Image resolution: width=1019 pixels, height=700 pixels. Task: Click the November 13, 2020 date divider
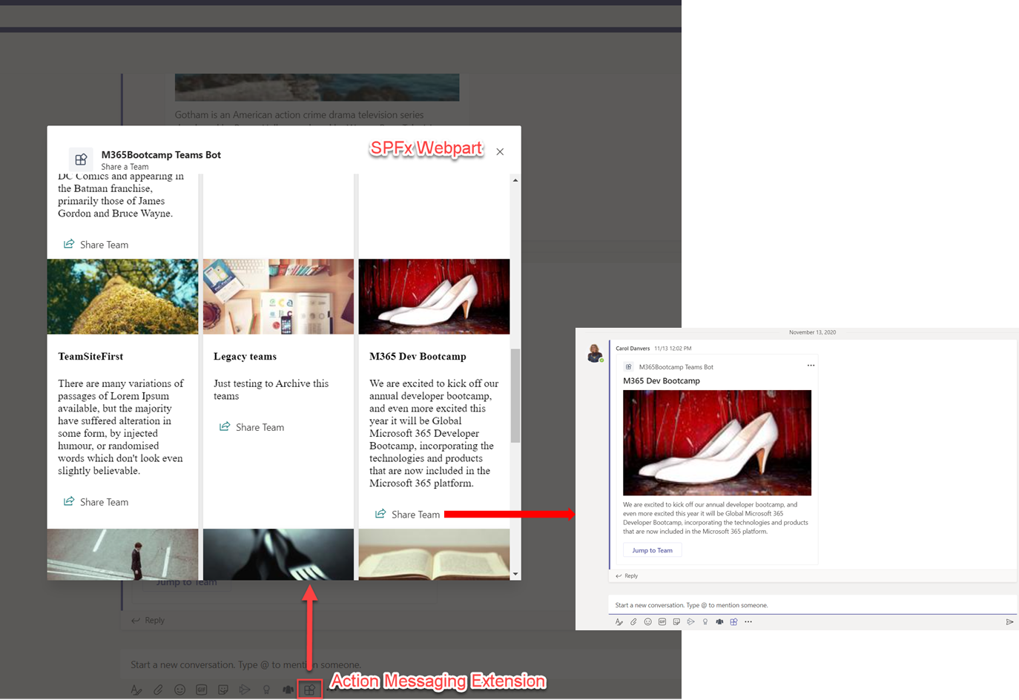(x=812, y=332)
